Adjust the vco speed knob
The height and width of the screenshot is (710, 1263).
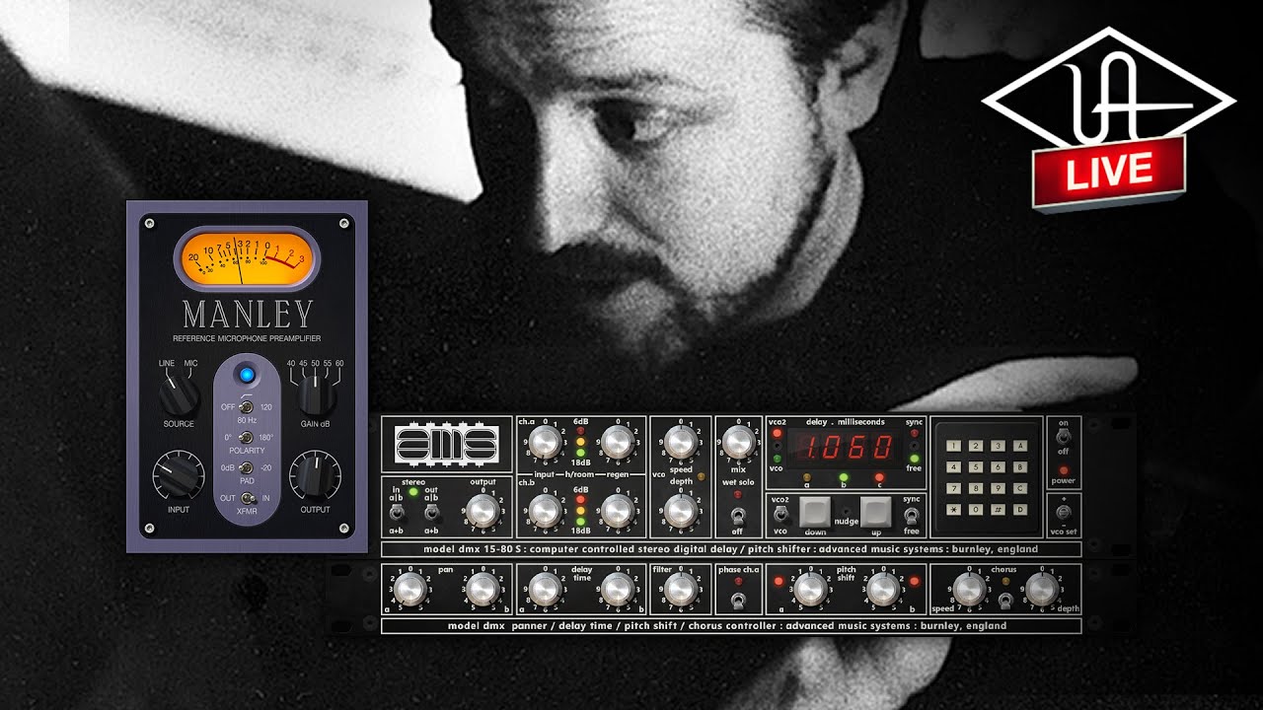(x=680, y=442)
